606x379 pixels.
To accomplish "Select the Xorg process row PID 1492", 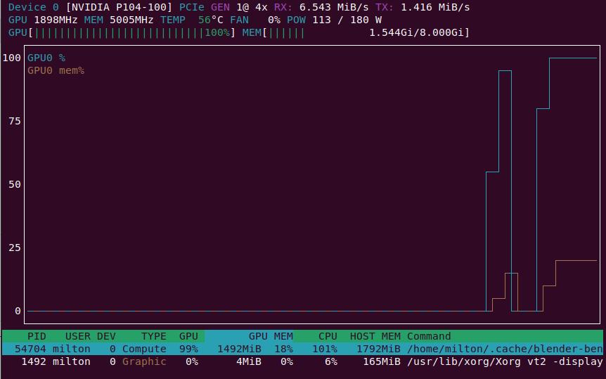I will 302,361.
